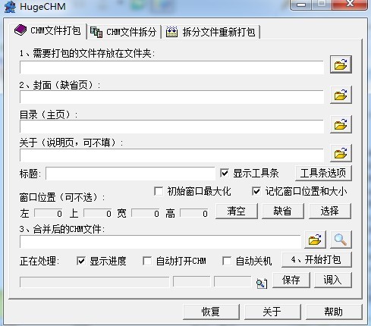Uncheck 记忆窗口位置和大小 option

256,191
